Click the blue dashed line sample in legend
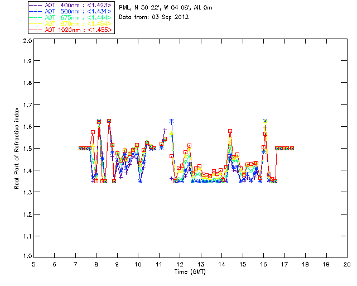 click(36, 11)
